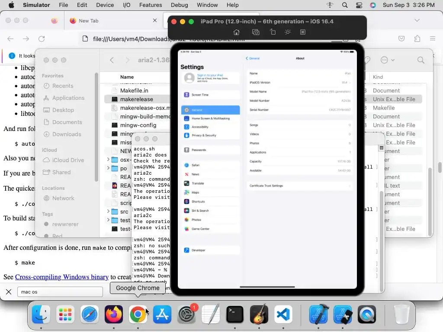This screenshot has height=332, width=443.
Task: Click the Home button in Simulator toolbar
Action: click(236, 32)
